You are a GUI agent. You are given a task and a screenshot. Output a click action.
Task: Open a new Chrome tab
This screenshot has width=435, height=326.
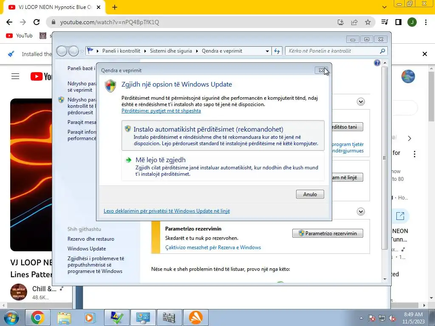[x=115, y=7]
